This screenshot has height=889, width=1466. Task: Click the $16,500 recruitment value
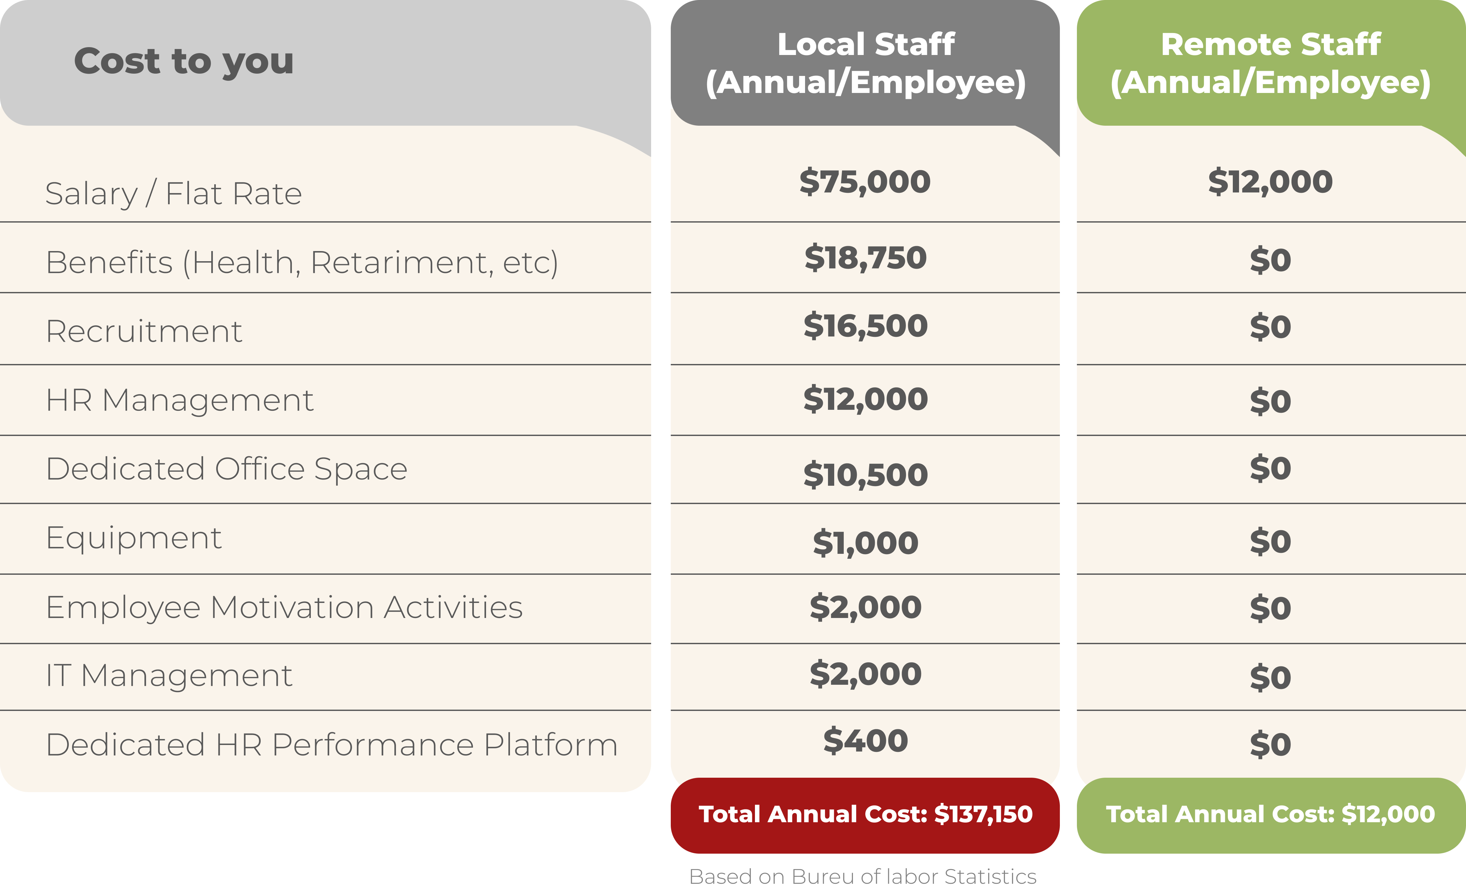(865, 326)
